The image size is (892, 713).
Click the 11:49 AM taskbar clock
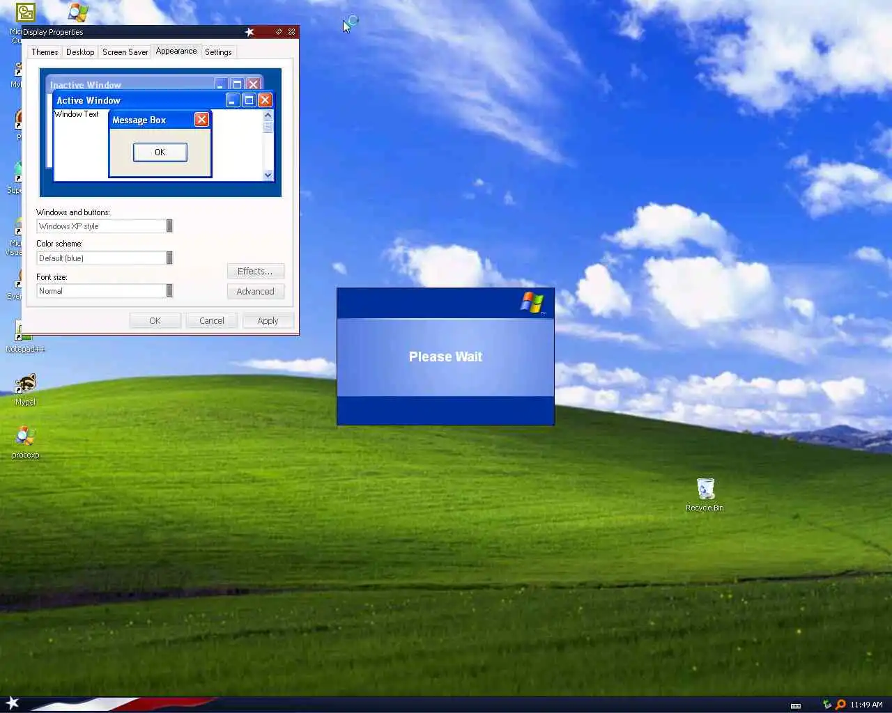(x=866, y=705)
